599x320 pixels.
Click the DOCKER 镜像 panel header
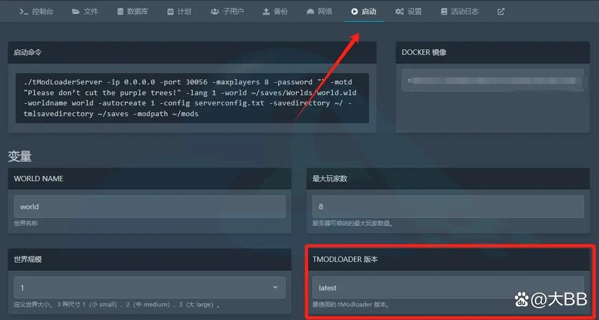493,52
